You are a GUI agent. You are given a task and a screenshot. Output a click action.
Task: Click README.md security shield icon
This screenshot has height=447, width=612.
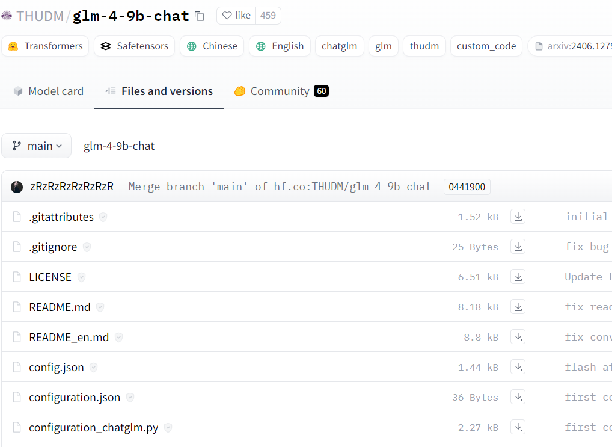pos(100,307)
